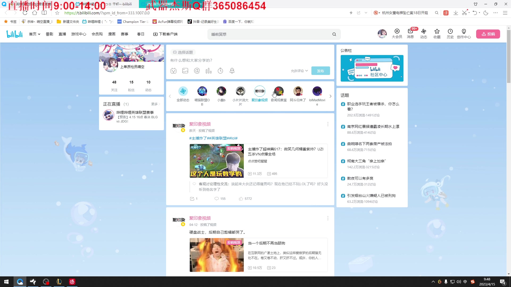Screen dimensions: 511x287
Task: Open 游戏中心 in navigation bar
Action: [79, 34]
